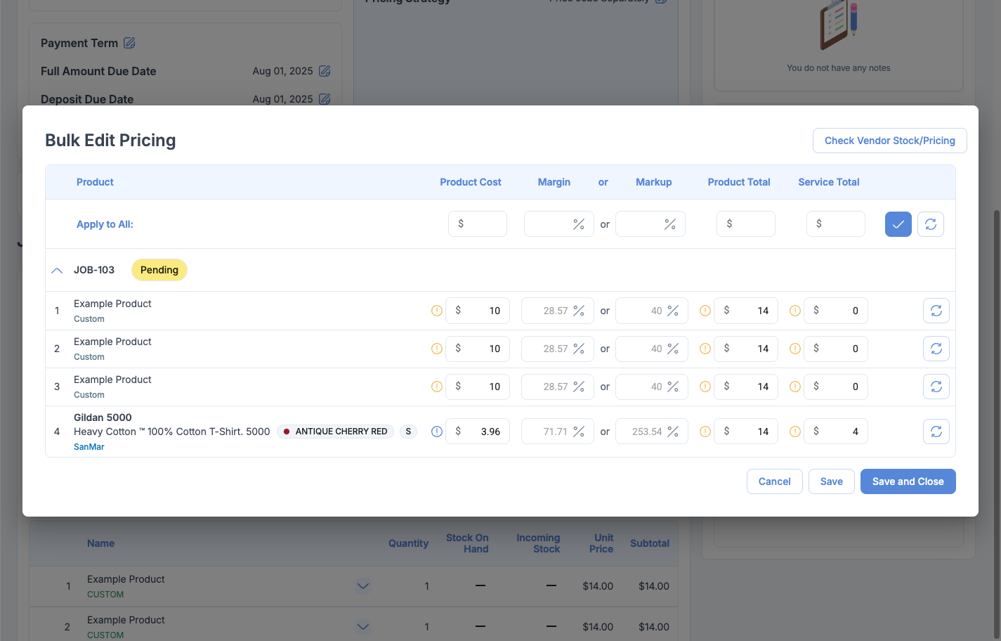Click the Save button
The width and height of the screenshot is (1001, 641).
pyautogui.click(x=831, y=481)
